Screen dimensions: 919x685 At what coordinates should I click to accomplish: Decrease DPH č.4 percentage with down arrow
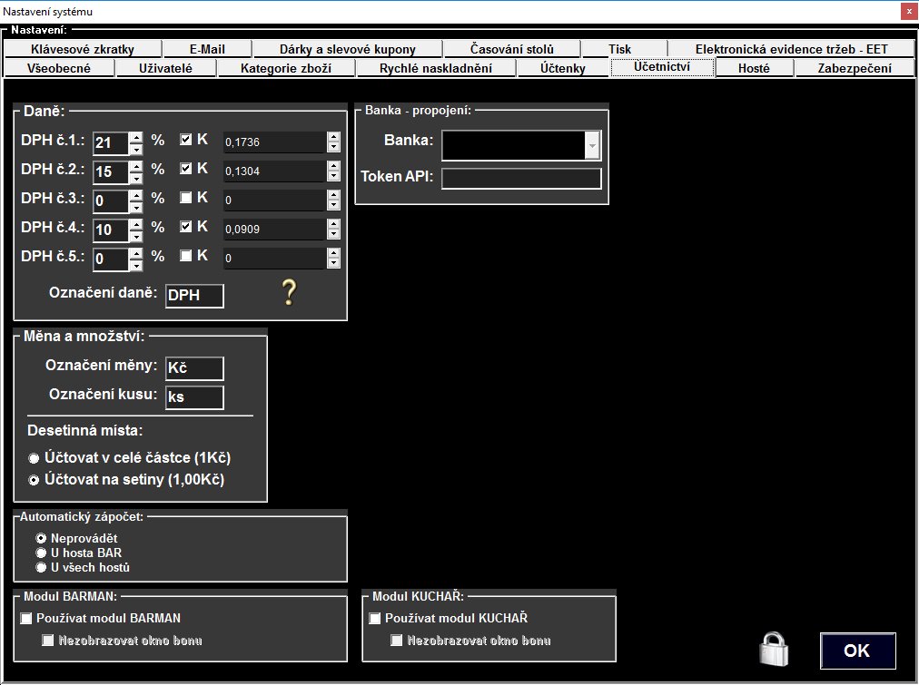click(x=136, y=235)
